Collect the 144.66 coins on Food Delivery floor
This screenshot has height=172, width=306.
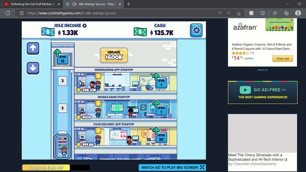[x=85, y=144]
